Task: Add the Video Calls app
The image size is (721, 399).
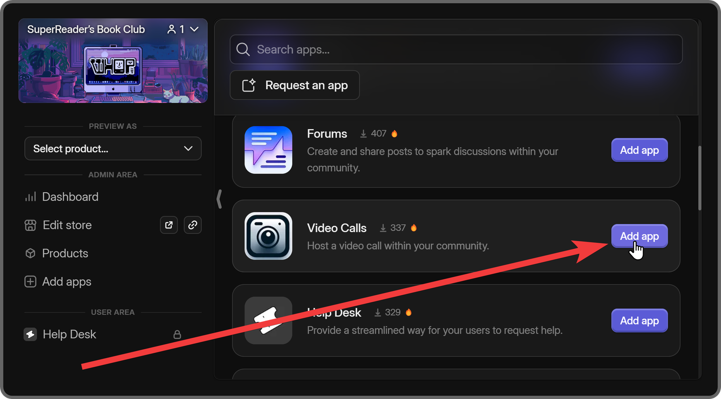Action: coord(638,236)
